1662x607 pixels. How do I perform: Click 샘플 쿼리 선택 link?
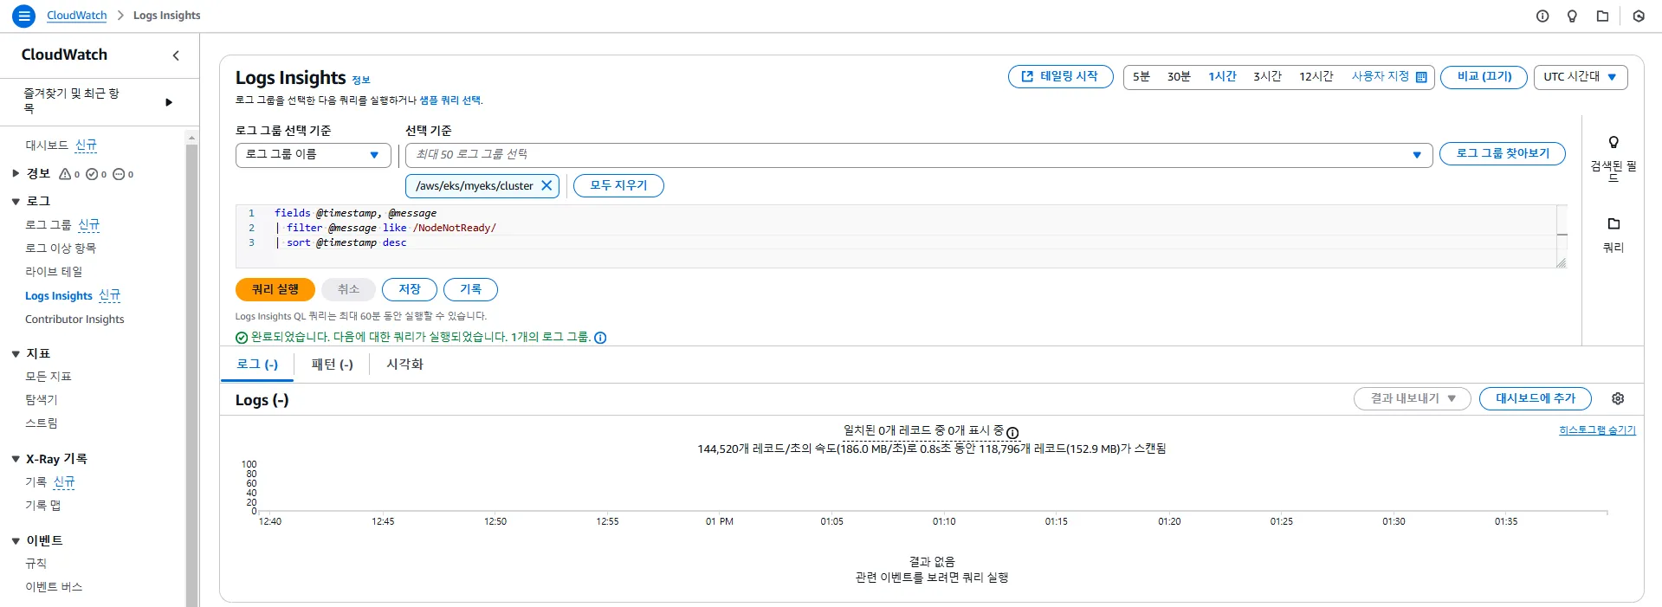[x=450, y=100]
